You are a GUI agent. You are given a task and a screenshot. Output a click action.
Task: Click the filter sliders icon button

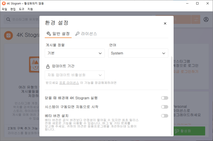[x=196, y=19]
